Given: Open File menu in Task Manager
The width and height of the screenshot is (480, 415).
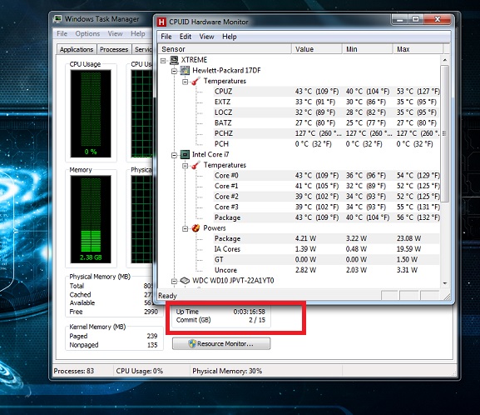Looking at the screenshot, I should tap(62, 33).
